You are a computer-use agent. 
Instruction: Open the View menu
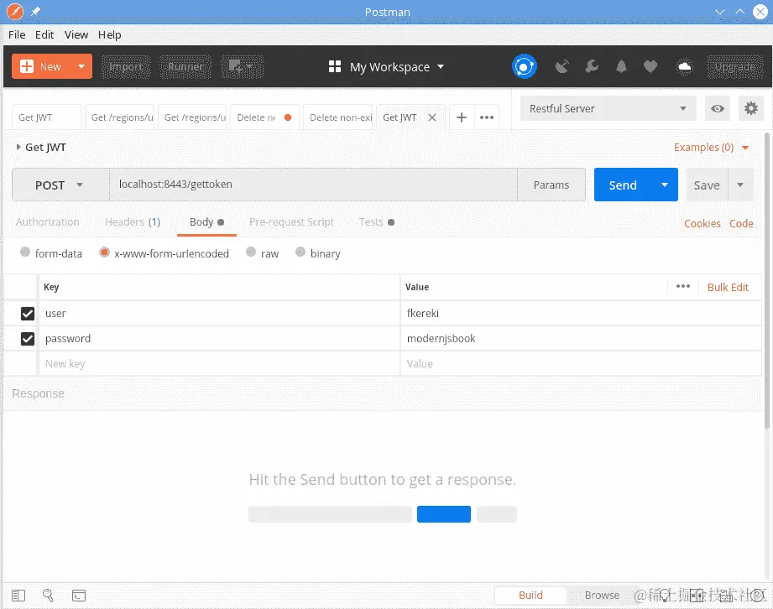(76, 35)
